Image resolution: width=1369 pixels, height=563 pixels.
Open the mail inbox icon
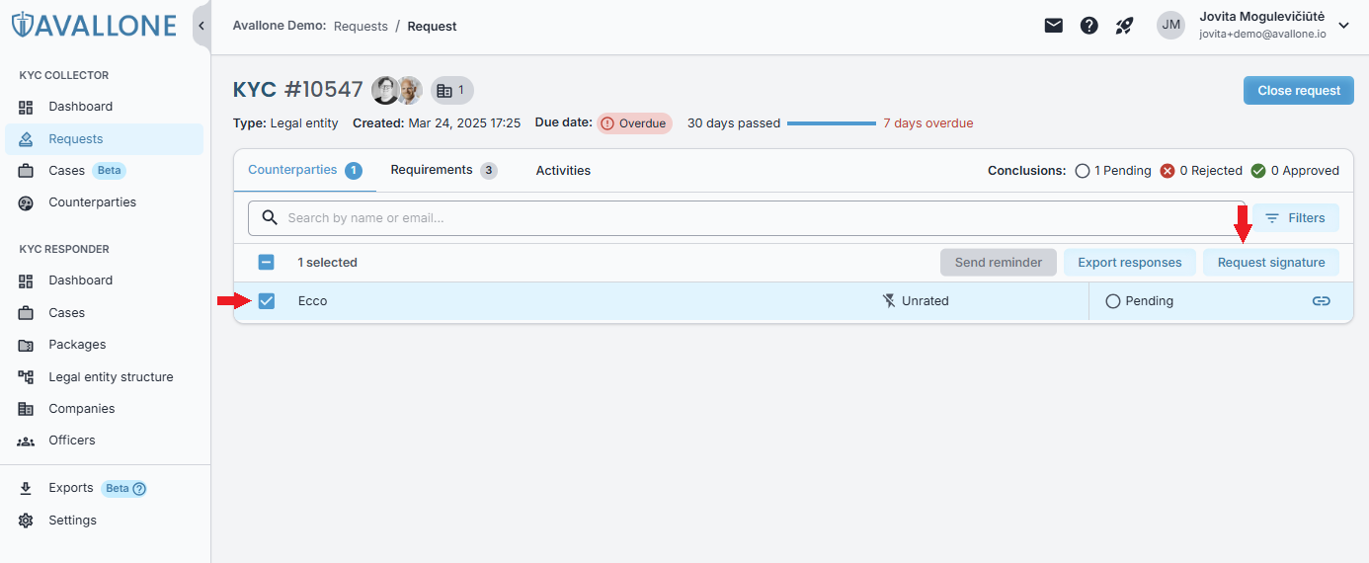[1054, 26]
